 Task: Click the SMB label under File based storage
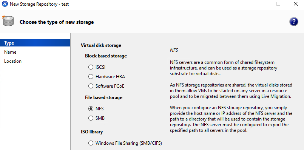[100, 118]
